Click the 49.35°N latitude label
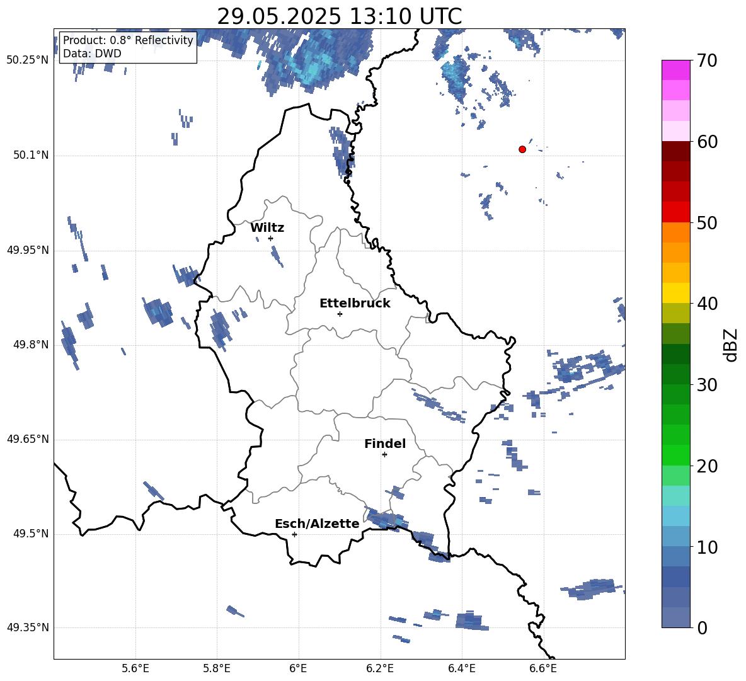 [x=28, y=627]
